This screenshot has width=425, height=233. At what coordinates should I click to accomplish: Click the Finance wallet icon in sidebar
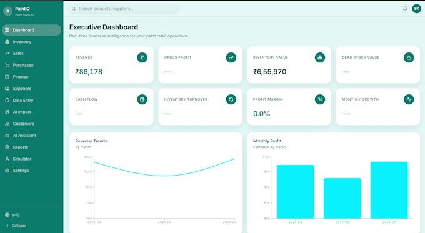tap(7, 77)
